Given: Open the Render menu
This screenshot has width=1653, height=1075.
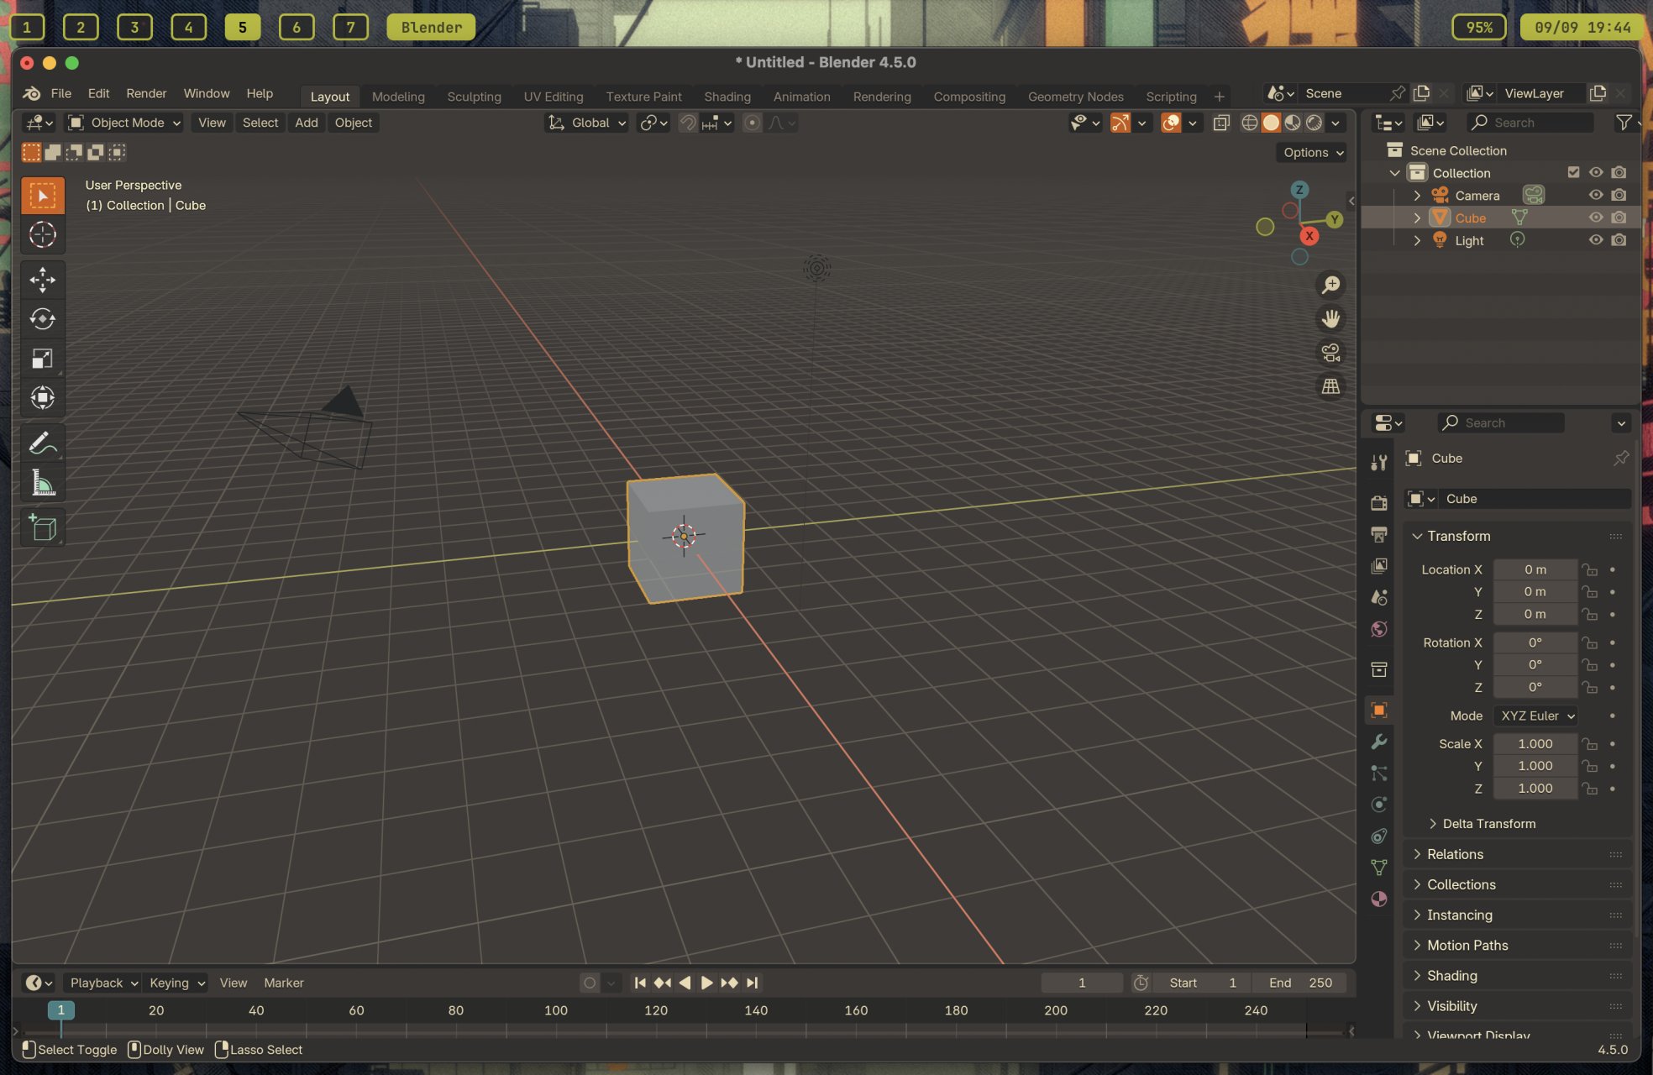Looking at the screenshot, I should pos(146,93).
